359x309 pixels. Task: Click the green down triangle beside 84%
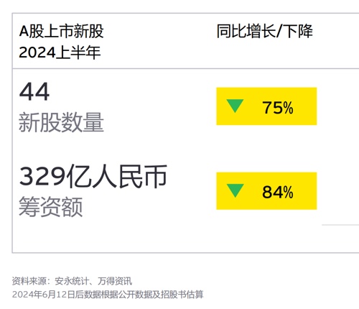(x=235, y=190)
